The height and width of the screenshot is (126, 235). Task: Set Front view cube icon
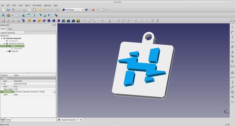coord(24,15)
